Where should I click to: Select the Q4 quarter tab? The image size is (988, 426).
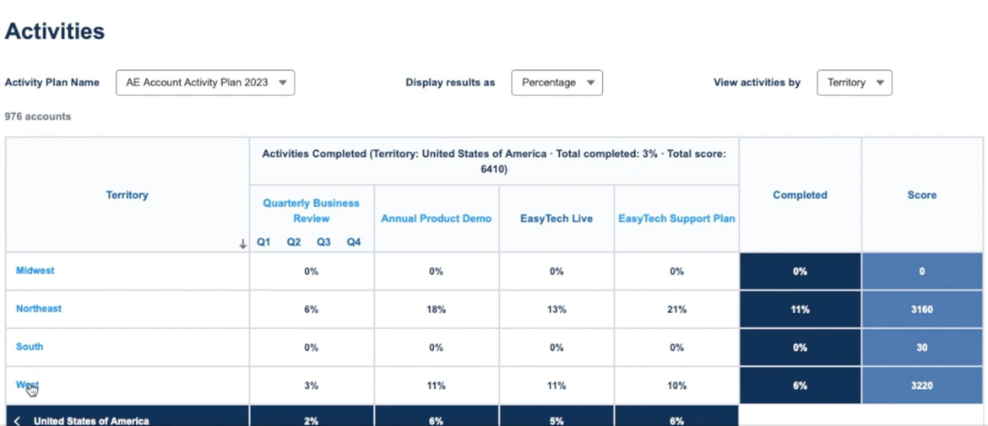click(353, 242)
